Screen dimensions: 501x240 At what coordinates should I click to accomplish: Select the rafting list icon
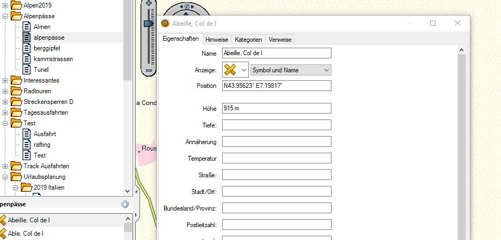coord(27,145)
